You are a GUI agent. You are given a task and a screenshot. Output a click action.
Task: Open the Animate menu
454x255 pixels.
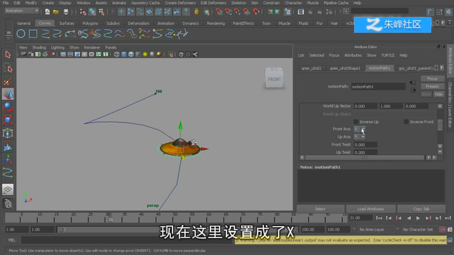point(119,3)
